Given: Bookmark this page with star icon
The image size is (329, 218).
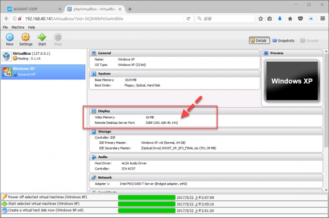Looking at the screenshot, I should pos(260,19).
